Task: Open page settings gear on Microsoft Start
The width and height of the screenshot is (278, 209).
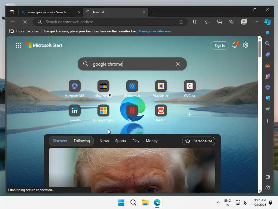Action: tap(245, 45)
